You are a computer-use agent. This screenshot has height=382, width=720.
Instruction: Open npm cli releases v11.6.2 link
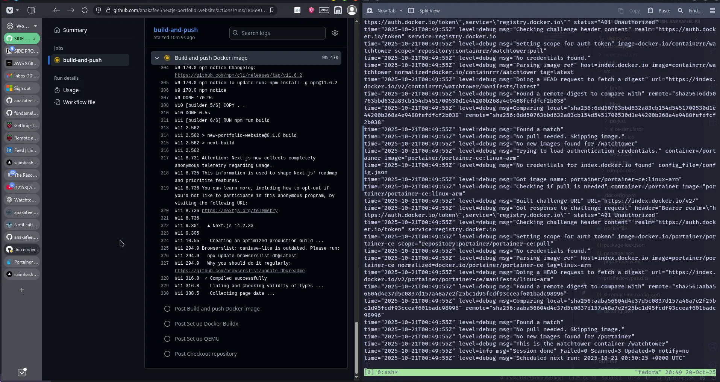(x=238, y=75)
